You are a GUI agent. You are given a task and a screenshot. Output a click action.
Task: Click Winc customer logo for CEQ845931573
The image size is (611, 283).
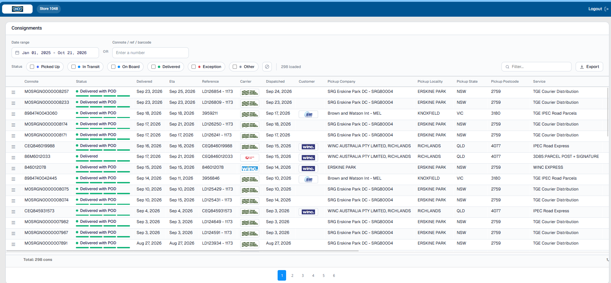tap(308, 212)
